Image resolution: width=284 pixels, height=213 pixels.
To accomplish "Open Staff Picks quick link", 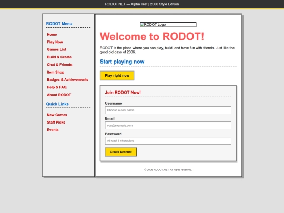I will pos(56,122).
